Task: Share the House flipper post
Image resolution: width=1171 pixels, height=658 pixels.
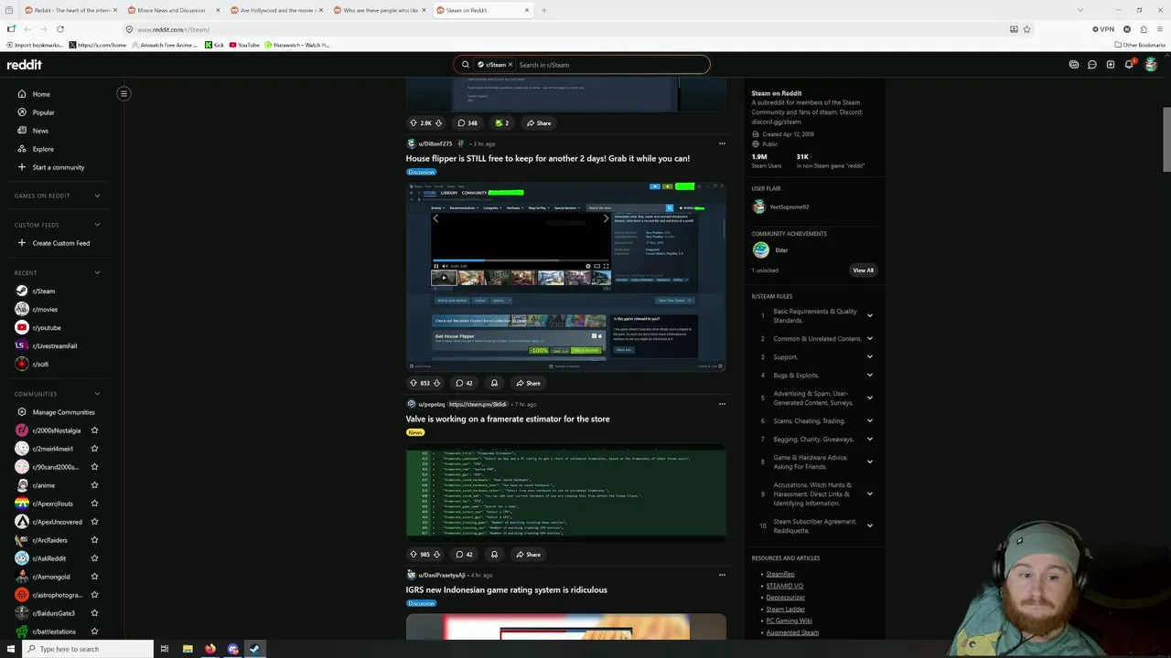Action: tap(528, 383)
